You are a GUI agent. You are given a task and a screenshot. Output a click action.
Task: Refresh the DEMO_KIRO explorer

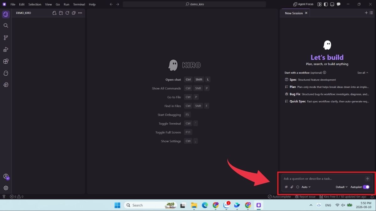67,13
